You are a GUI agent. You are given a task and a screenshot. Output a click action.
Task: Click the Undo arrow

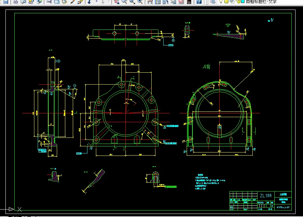tap(89, 2)
